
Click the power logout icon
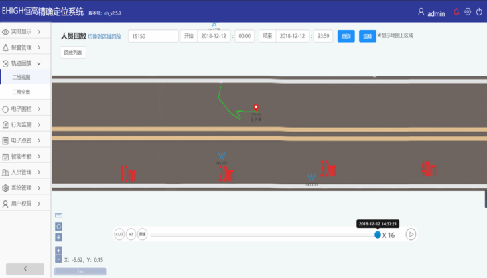click(478, 12)
